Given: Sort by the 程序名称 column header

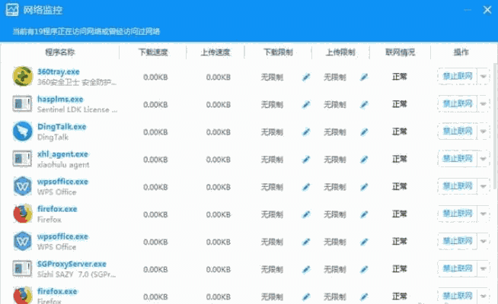Looking at the screenshot, I should pyautogui.click(x=60, y=52).
